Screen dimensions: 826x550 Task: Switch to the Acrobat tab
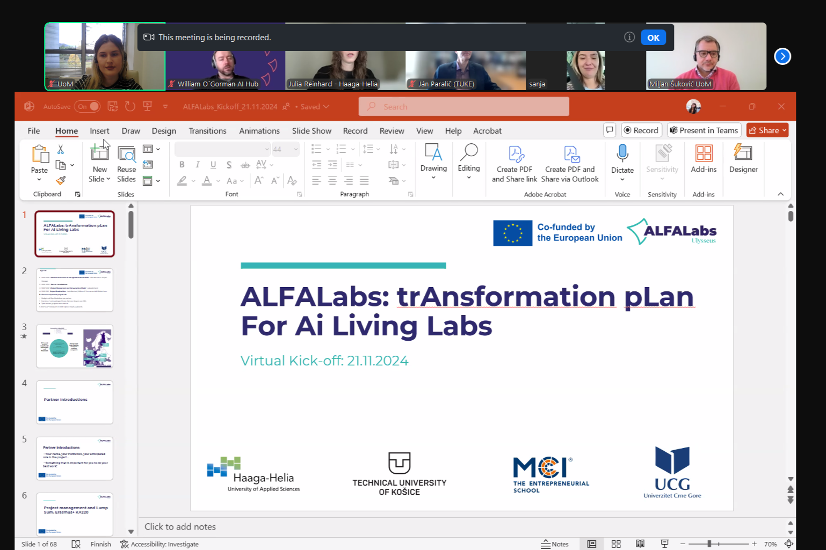(x=487, y=130)
